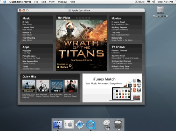Image resolution: width=176 pixels, height=131 pixels.
Task: Open the File menu
Action: pos(36,2)
